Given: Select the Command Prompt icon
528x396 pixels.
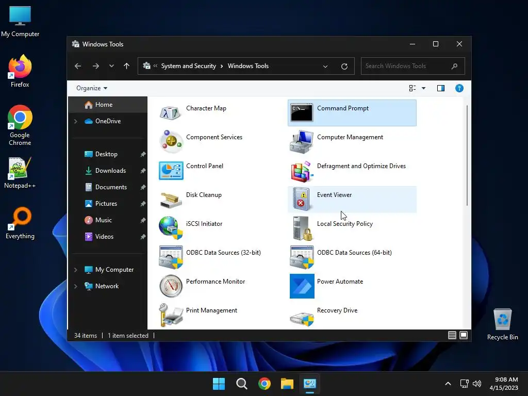Looking at the screenshot, I should [x=301, y=112].
